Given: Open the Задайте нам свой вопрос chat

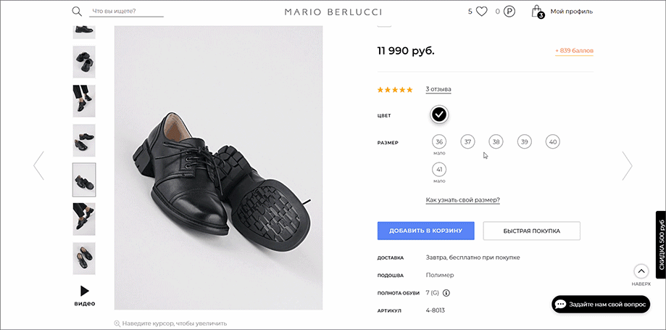Looking at the screenshot, I should click(601, 305).
